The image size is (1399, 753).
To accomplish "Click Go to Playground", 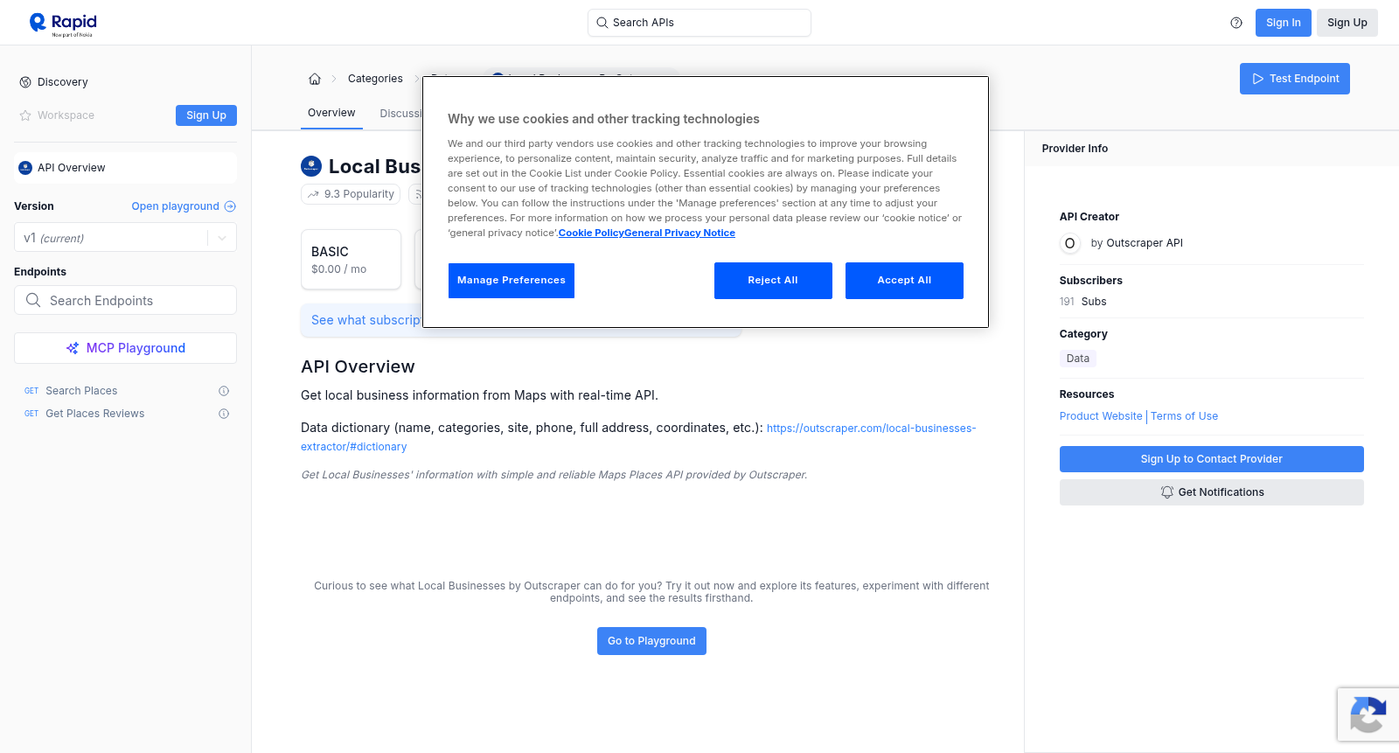I will coord(651,641).
